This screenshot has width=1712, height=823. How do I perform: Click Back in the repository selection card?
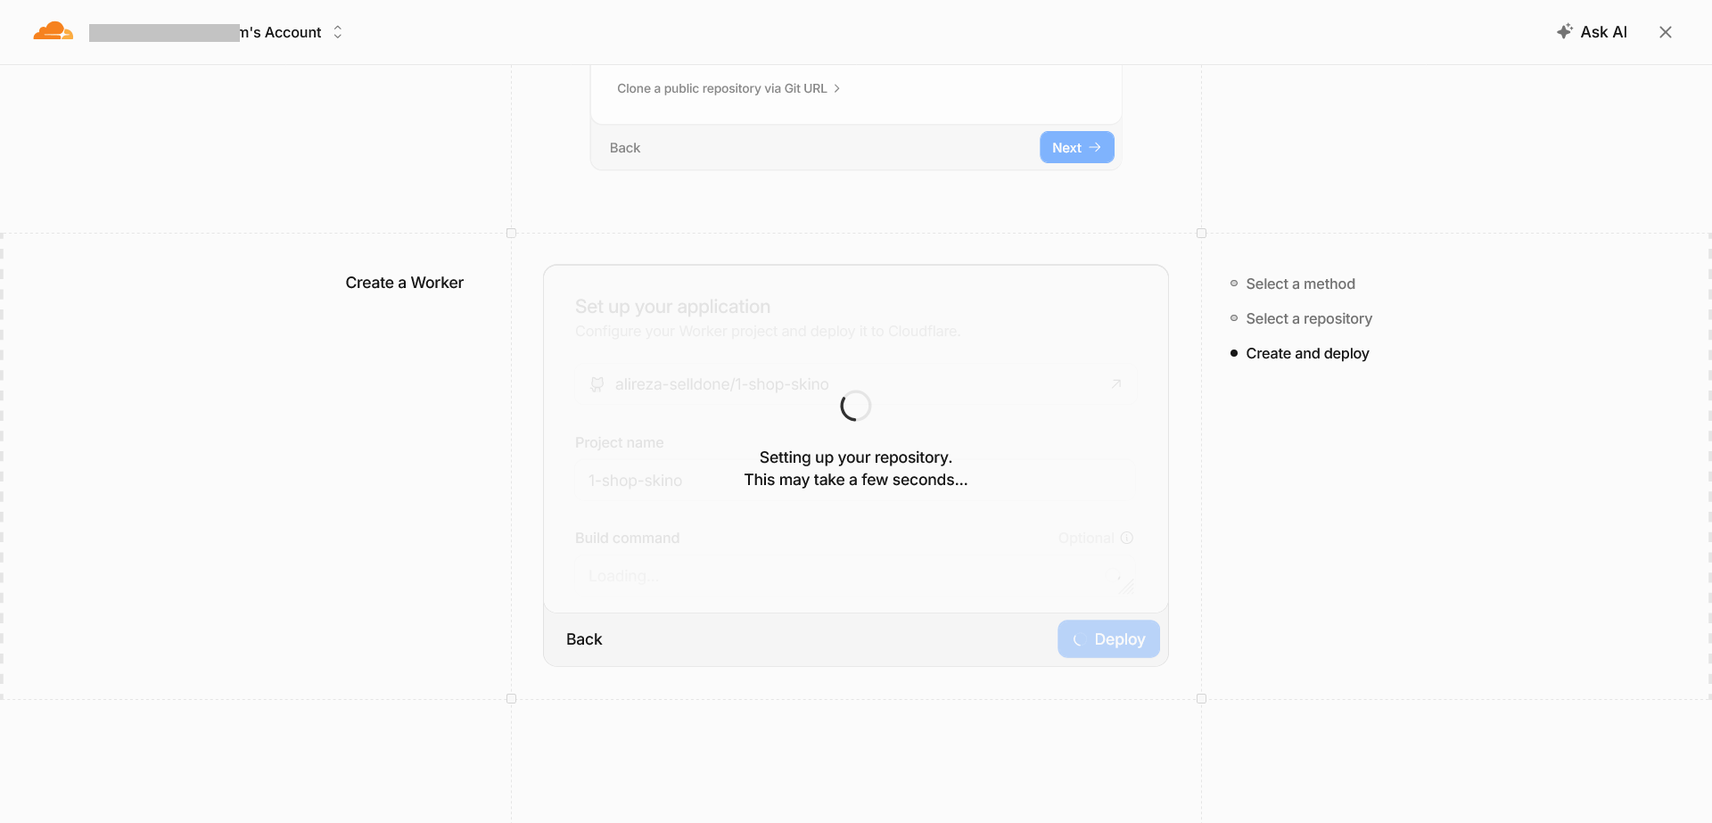(625, 148)
